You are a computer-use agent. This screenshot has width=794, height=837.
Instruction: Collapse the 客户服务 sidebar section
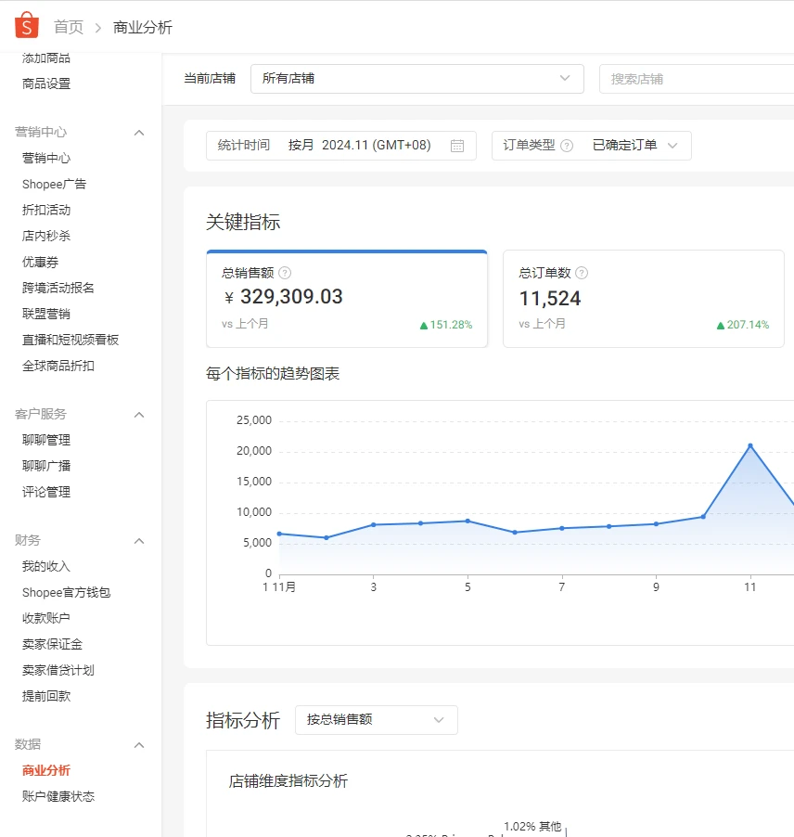(x=138, y=414)
